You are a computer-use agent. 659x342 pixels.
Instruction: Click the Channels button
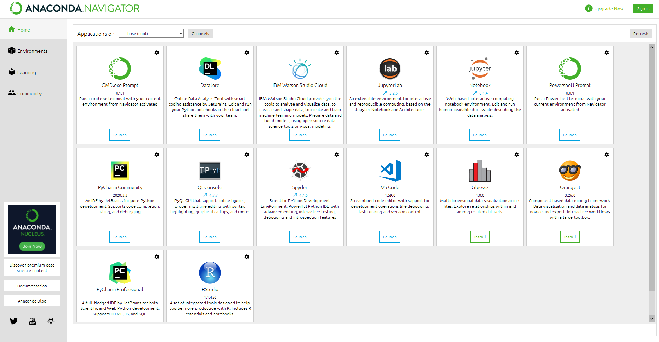[x=200, y=33]
